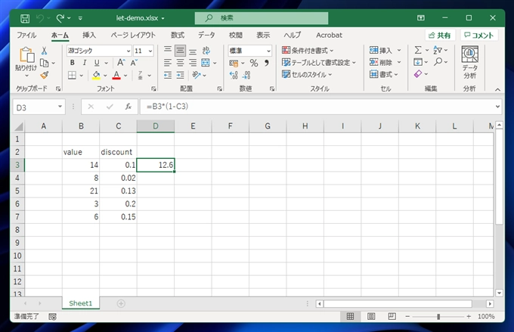The image size is (514, 332).
Task: Open Find and Select magnifier
Action: pos(438,62)
